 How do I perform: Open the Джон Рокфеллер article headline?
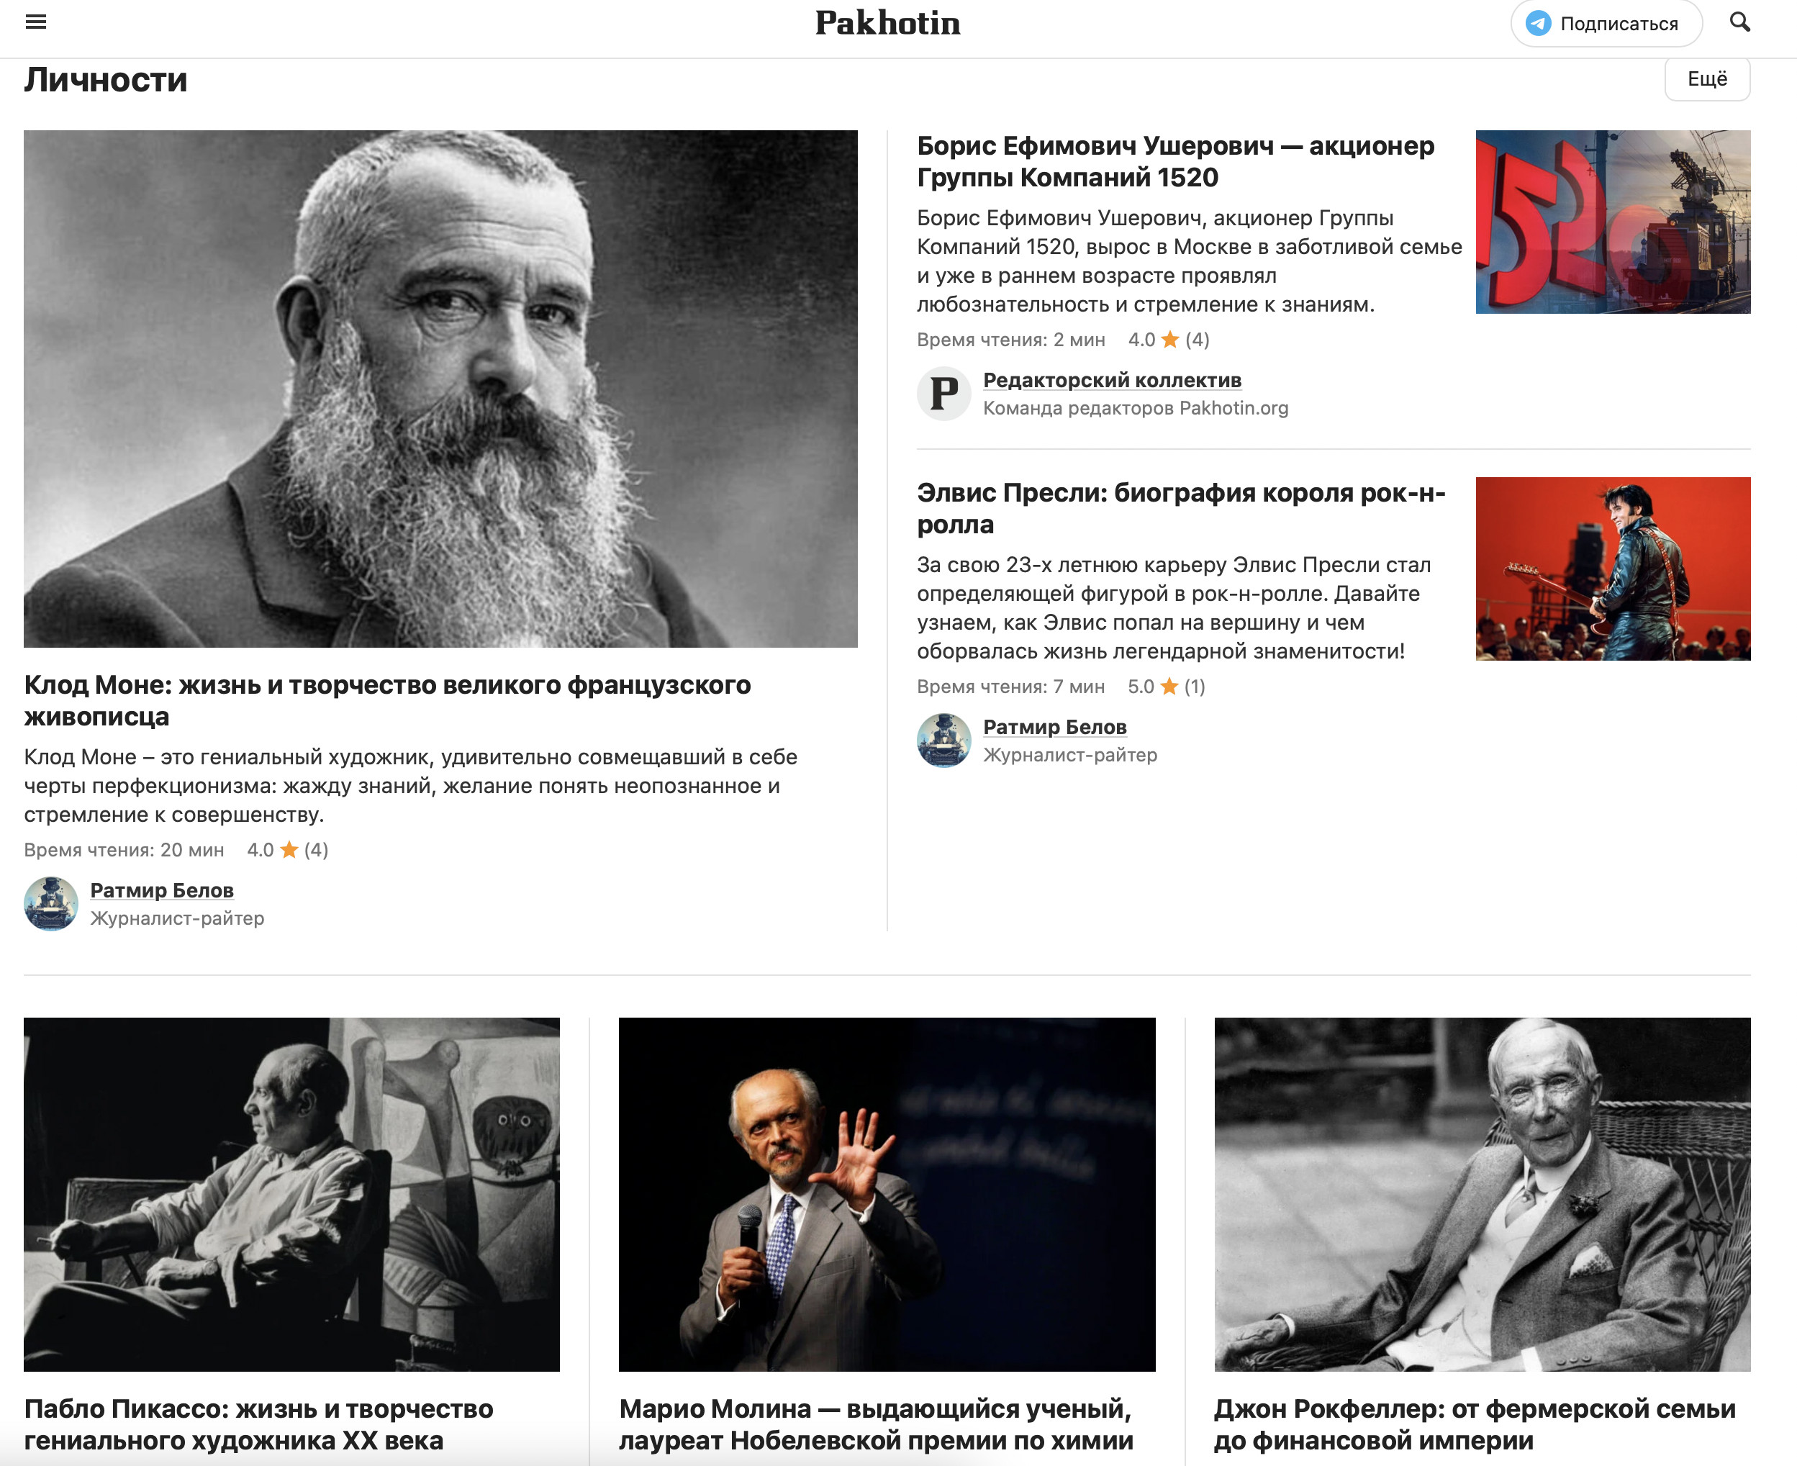(1475, 1425)
